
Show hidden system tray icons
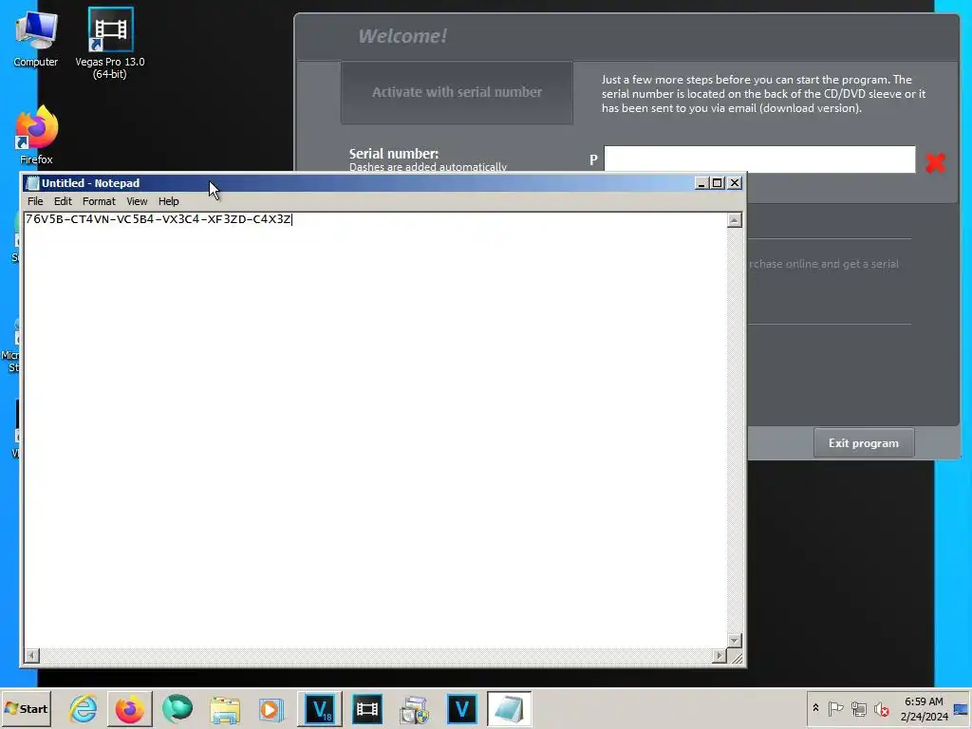tap(815, 708)
